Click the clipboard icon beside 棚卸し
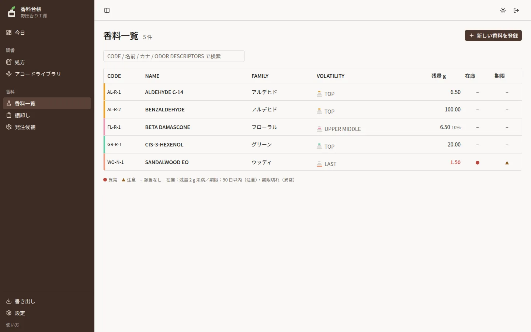This screenshot has width=531, height=332. (x=9, y=115)
